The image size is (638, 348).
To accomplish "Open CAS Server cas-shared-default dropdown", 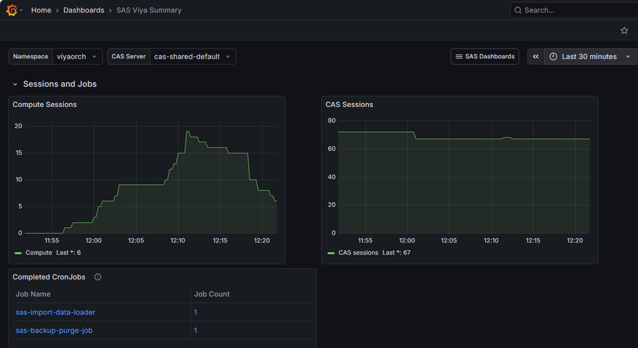I will tap(192, 56).
